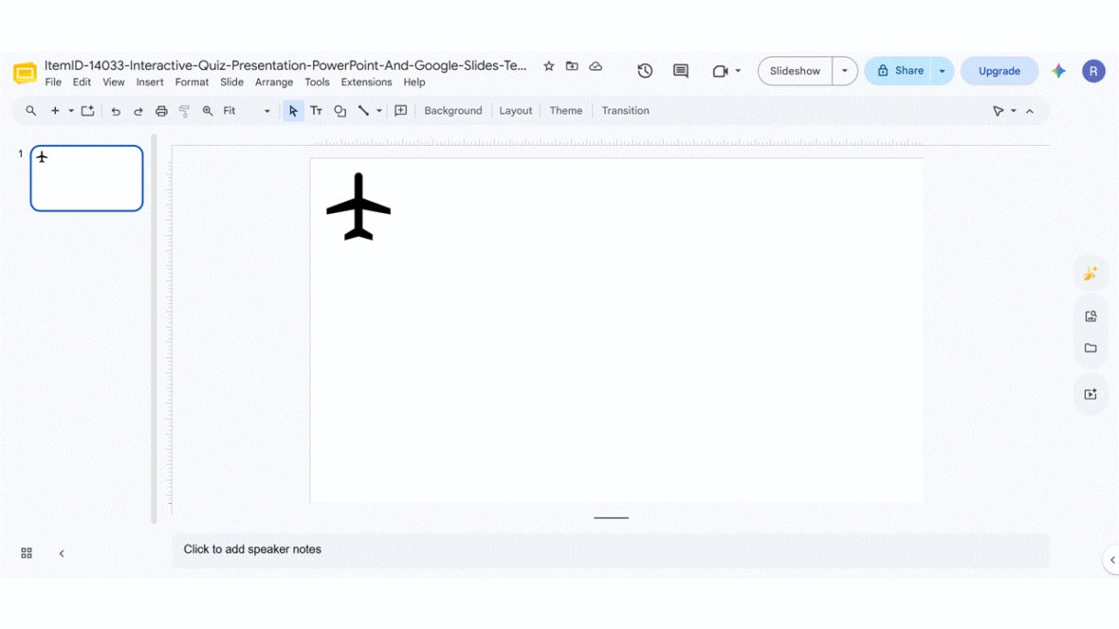Open the side panel sparkle-pen icon
1119x629 pixels.
click(1091, 273)
